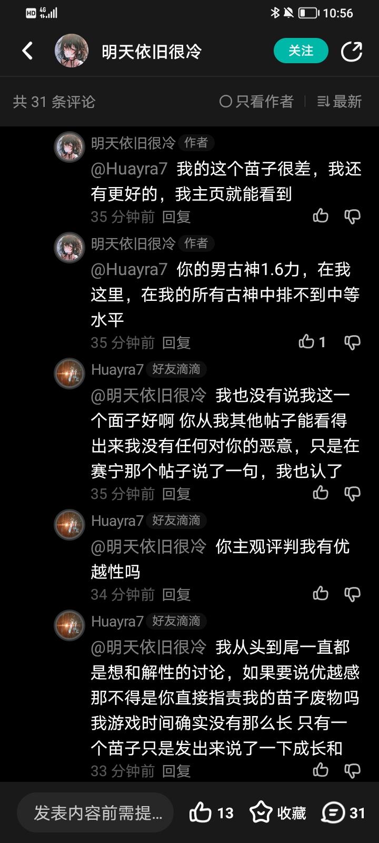Image resolution: width=379 pixels, height=843 pixels.
Task: Open the author's avatar in the header
Action: click(72, 51)
